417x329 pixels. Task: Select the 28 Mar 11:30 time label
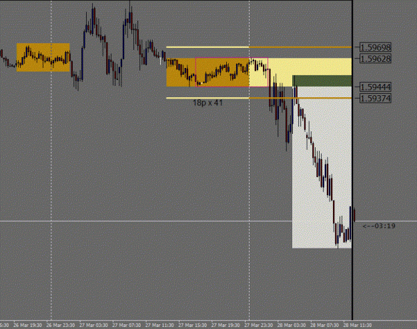click(358, 325)
